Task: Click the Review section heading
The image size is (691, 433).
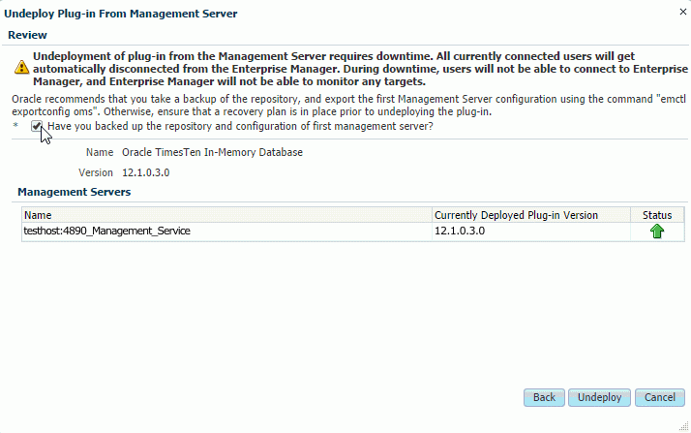Action: [27, 35]
